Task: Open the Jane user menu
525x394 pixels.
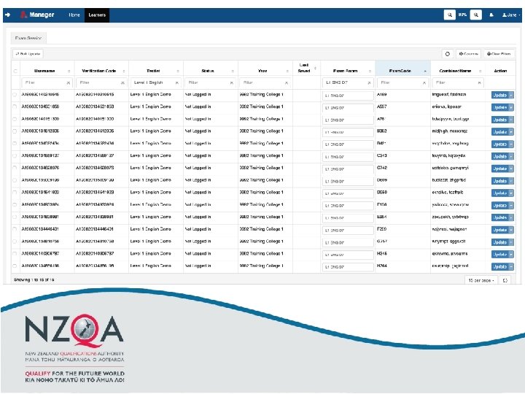Action: coord(511,15)
